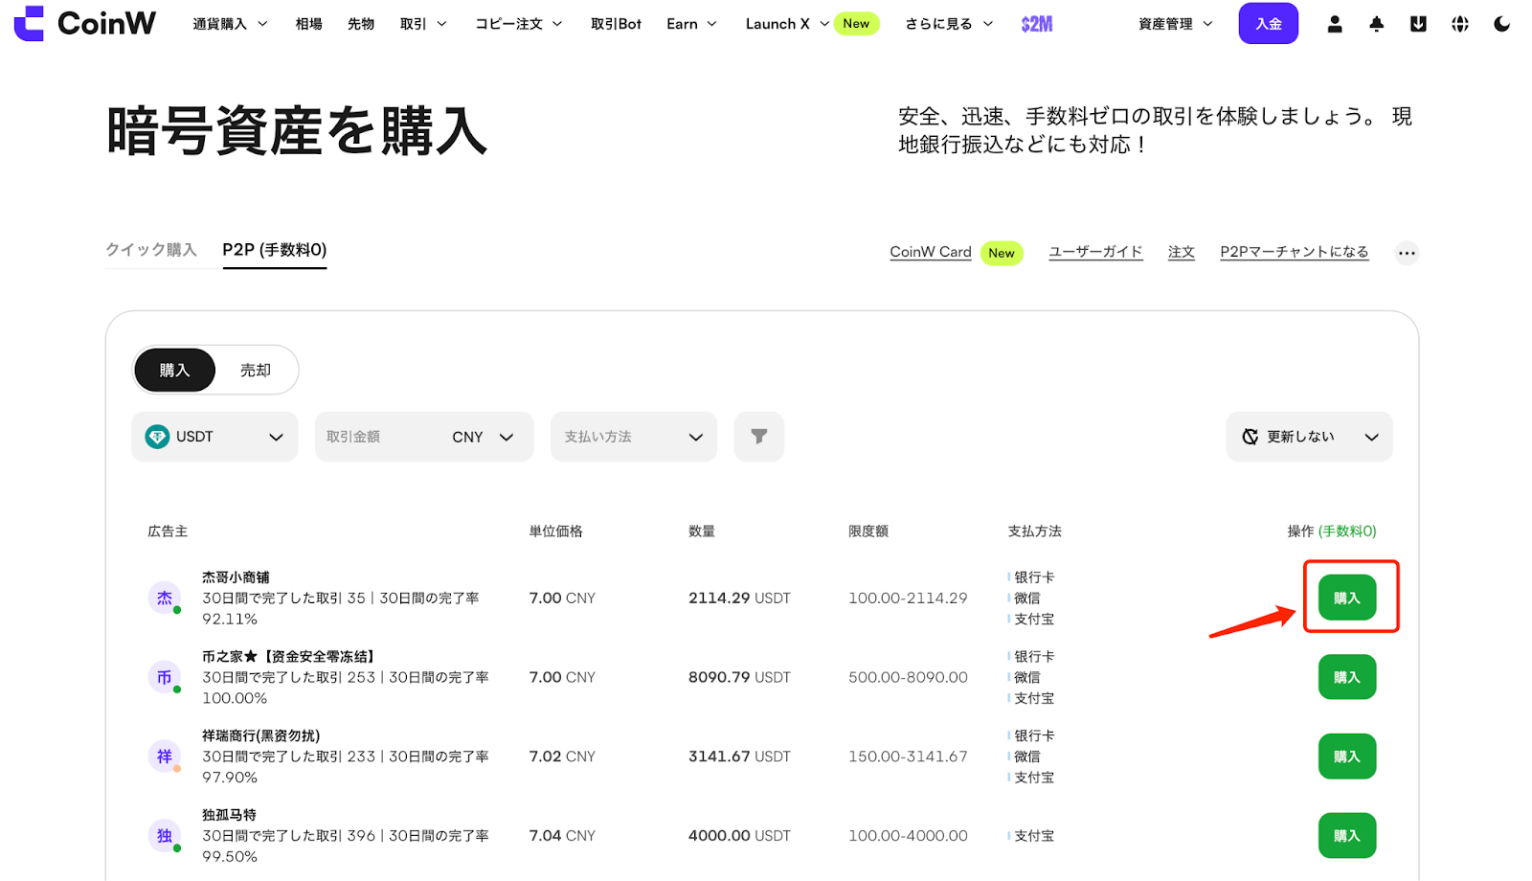Expand the USDT coin dropdown
The image size is (1532, 881).
tap(214, 437)
